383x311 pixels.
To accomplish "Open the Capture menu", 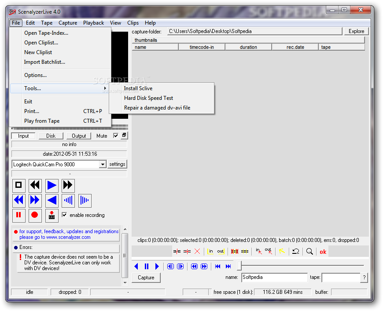I will pos(68,23).
